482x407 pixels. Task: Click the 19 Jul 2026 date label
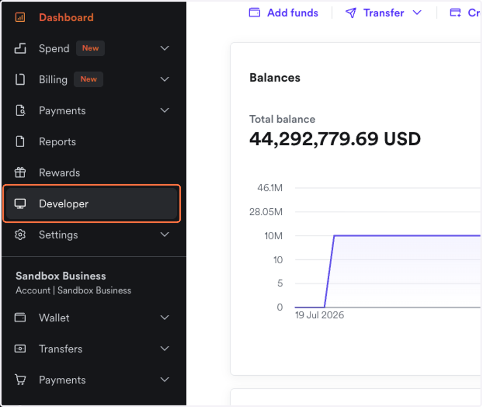(x=320, y=315)
